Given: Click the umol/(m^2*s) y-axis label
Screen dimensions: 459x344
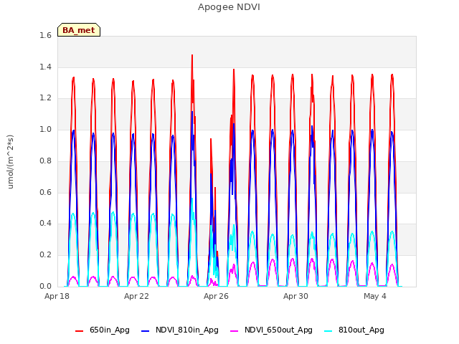Looking at the screenshot, I should [10, 162].
